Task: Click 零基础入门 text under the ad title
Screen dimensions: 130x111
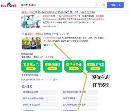Action: tap(38, 57)
